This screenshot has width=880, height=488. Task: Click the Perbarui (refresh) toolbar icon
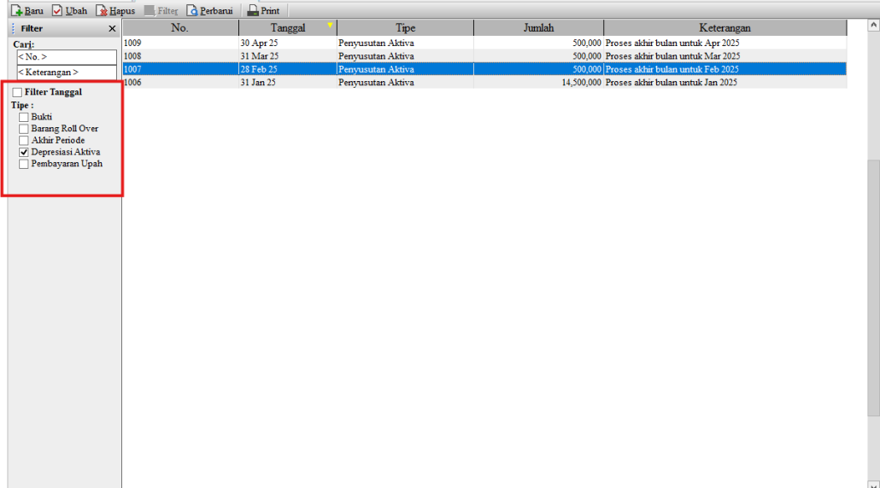click(x=192, y=11)
